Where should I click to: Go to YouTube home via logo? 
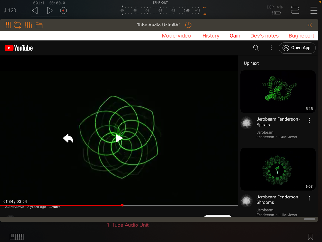18,48
